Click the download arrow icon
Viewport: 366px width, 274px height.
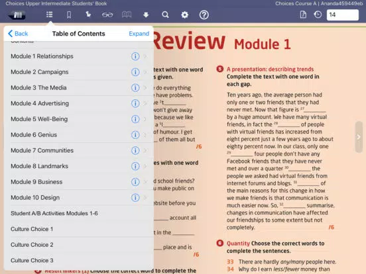point(146,15)
